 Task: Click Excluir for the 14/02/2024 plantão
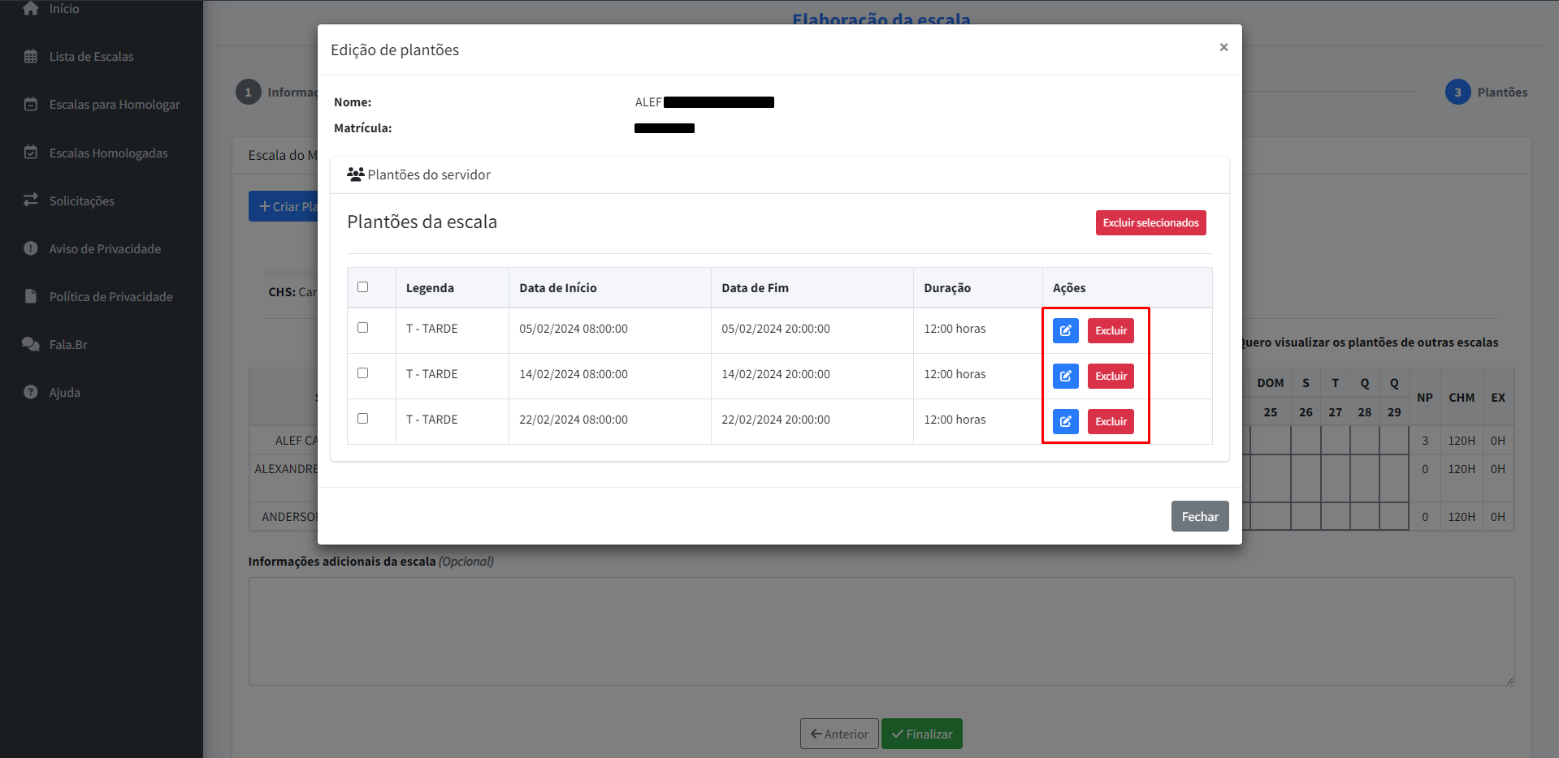(1111, 376)
